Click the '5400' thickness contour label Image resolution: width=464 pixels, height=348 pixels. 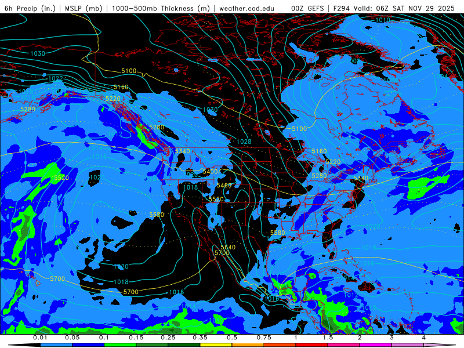pyautogui.click(x=210, y=172)
